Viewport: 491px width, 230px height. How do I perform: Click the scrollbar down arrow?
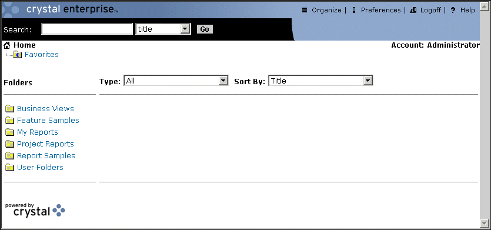click(484, 223)
